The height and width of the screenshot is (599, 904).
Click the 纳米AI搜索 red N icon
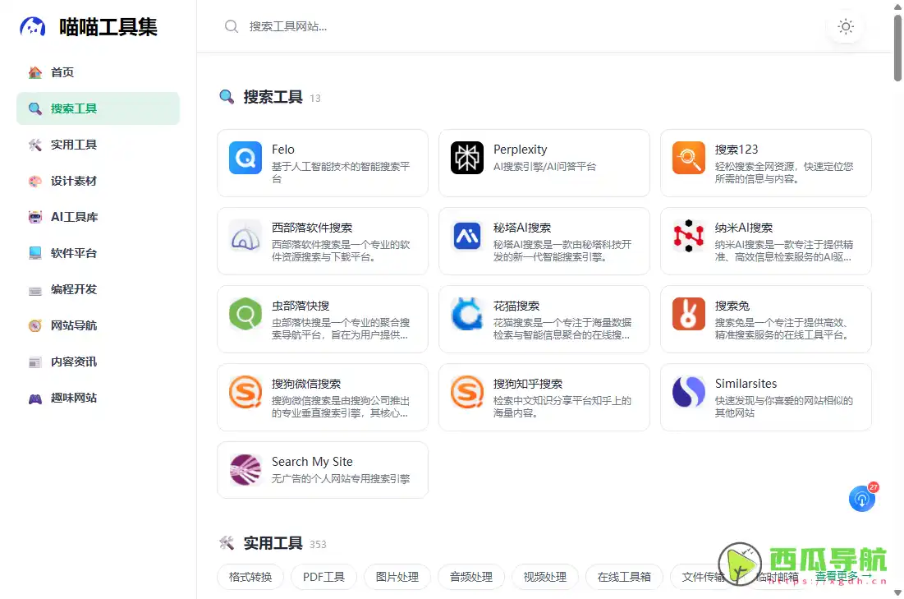(688, 236)
